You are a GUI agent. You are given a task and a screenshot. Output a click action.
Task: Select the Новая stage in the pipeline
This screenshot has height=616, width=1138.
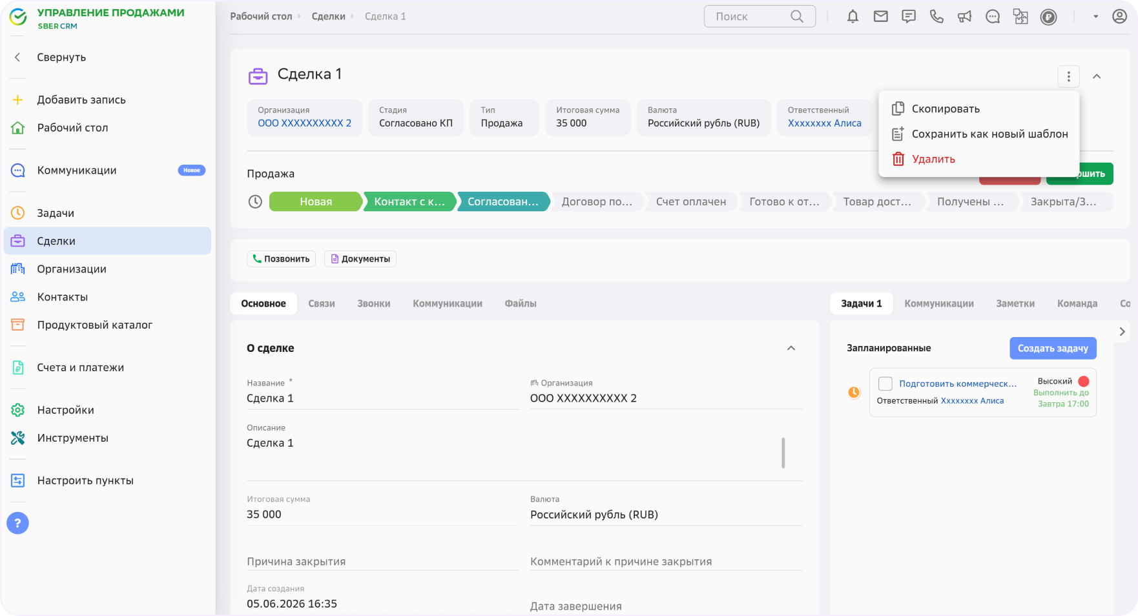pos(316,201)
